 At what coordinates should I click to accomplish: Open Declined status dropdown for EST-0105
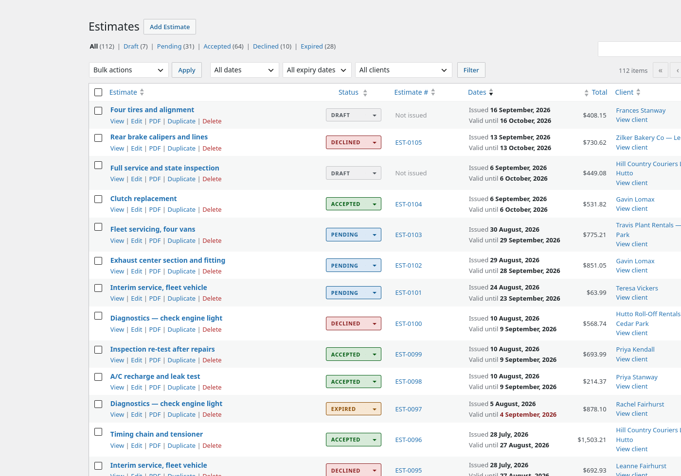[x=354, y=142]
